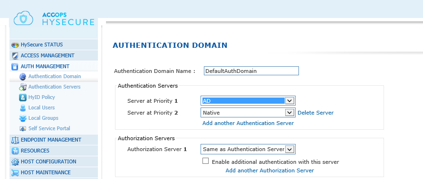Click the HySecure STATUS gauge icon

click(x=15, y=45)
